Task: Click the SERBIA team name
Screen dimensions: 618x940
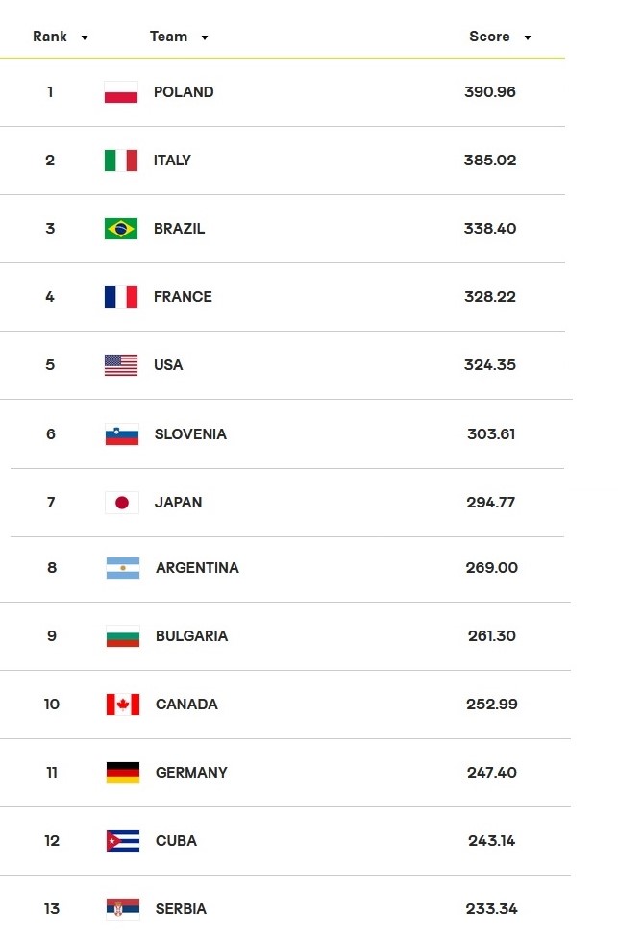Action: point(181,909)
